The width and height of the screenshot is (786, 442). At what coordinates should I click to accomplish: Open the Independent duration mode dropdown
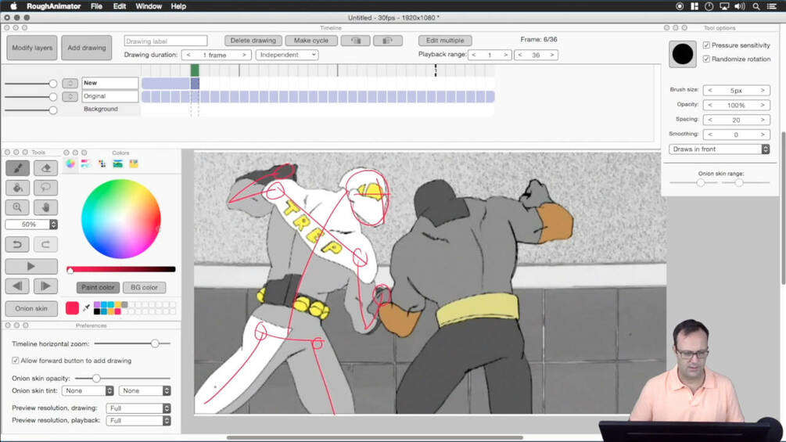click(287, 55)
